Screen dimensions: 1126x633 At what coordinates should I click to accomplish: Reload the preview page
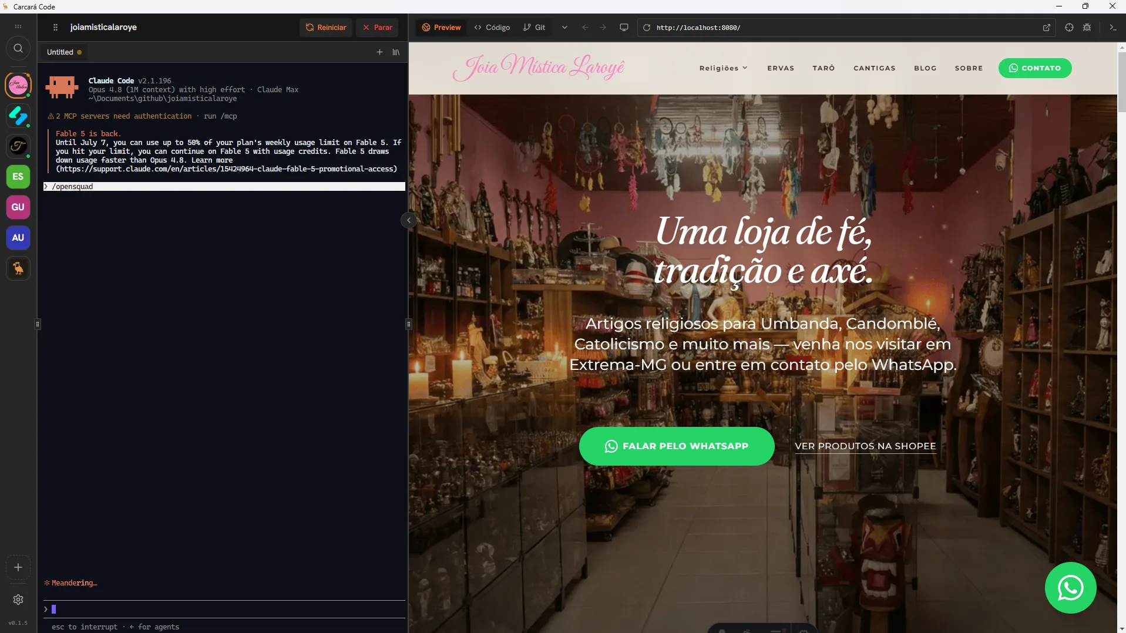tap(647, 28)
